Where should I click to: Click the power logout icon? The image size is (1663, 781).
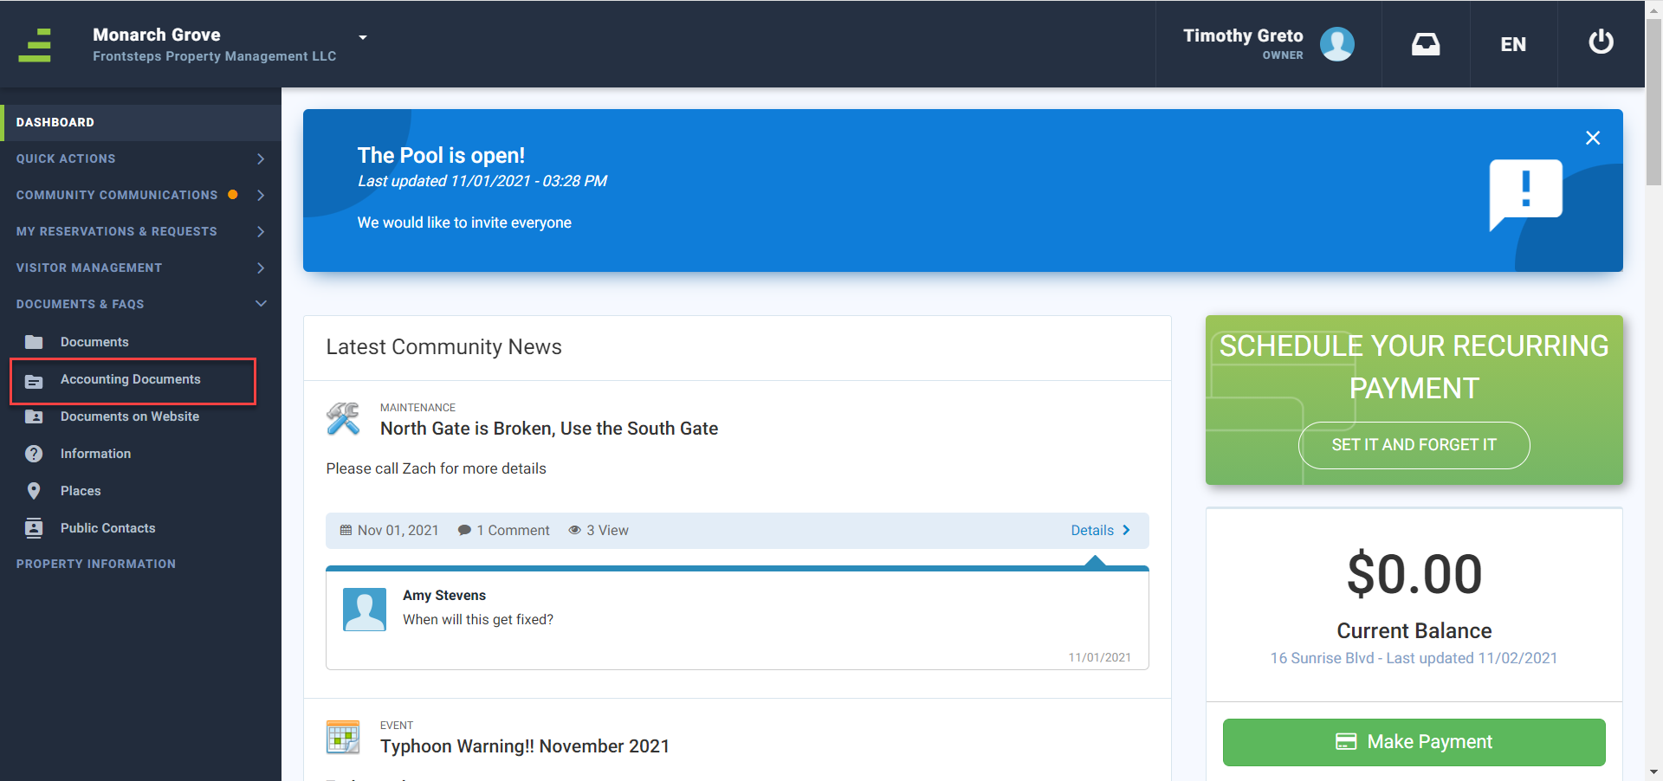point(1601,42)
